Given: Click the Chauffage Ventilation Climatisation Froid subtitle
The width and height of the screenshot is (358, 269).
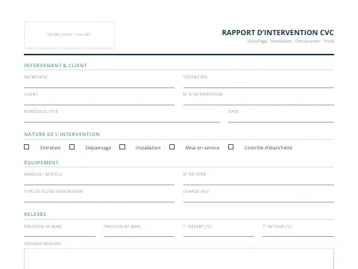Looking at the screenshot, I should pos(290,41).
